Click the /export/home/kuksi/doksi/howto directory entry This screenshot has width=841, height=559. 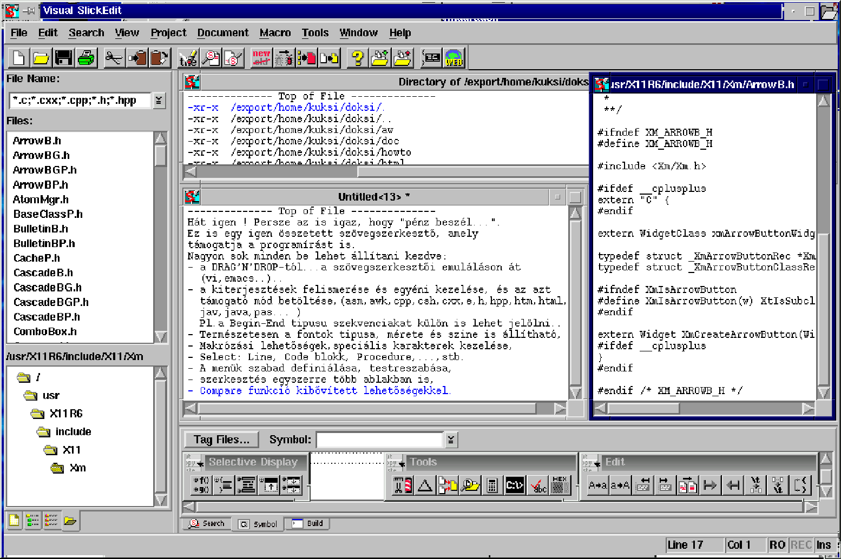[x=321, y=152]
